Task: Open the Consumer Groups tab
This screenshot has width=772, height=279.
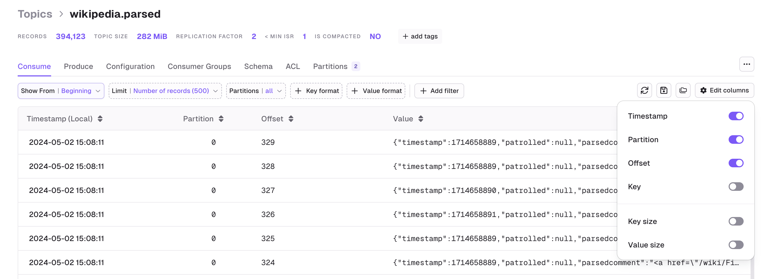Action: coord(199,66)
